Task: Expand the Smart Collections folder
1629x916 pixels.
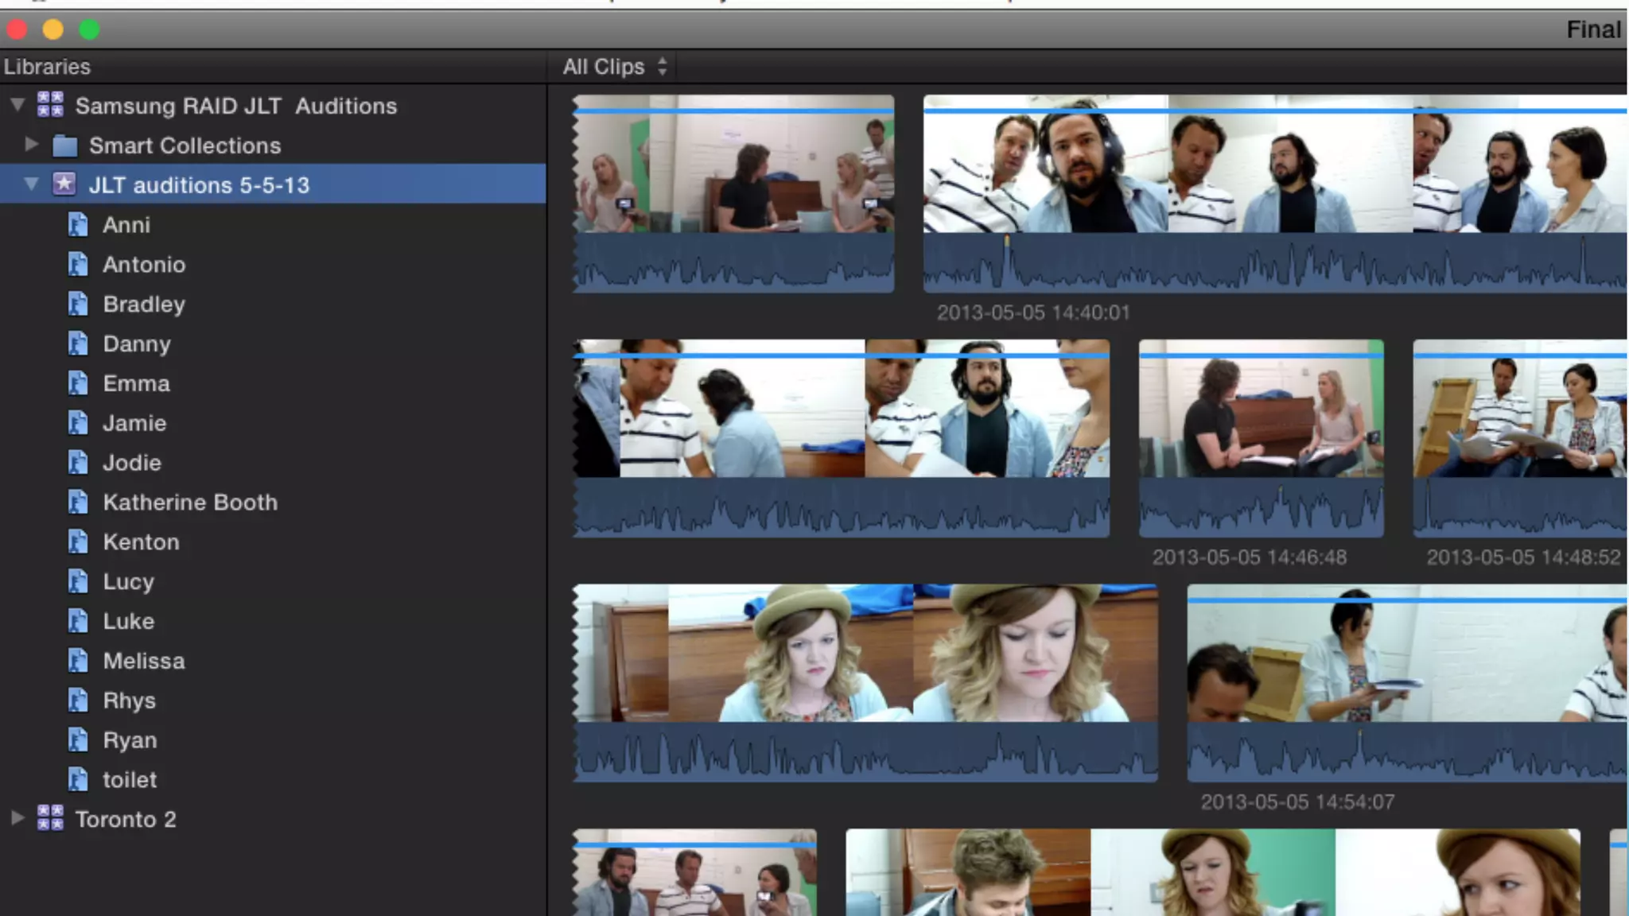Action: tap(31, 145)
